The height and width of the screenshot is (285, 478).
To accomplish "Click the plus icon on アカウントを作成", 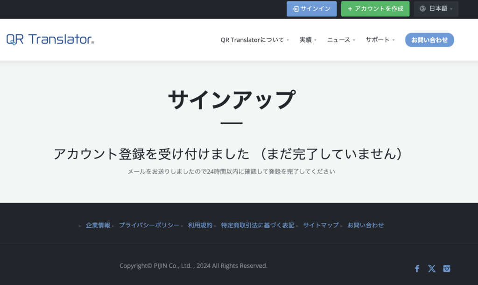I will click(350, 9).
